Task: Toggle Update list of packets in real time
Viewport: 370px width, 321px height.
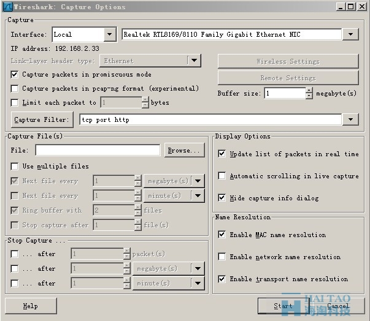Action: (x=222, y=154)
